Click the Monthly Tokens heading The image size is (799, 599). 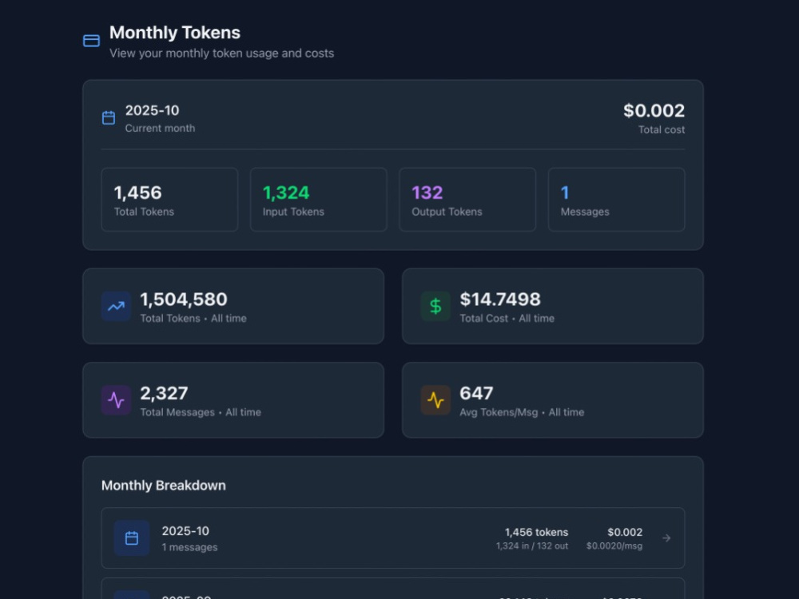coord(175,33)
